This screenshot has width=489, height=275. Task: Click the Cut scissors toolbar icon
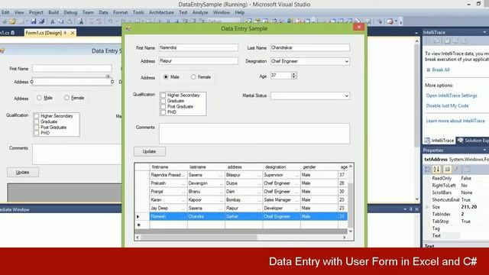pyautogui.click(x=53, y=21)
